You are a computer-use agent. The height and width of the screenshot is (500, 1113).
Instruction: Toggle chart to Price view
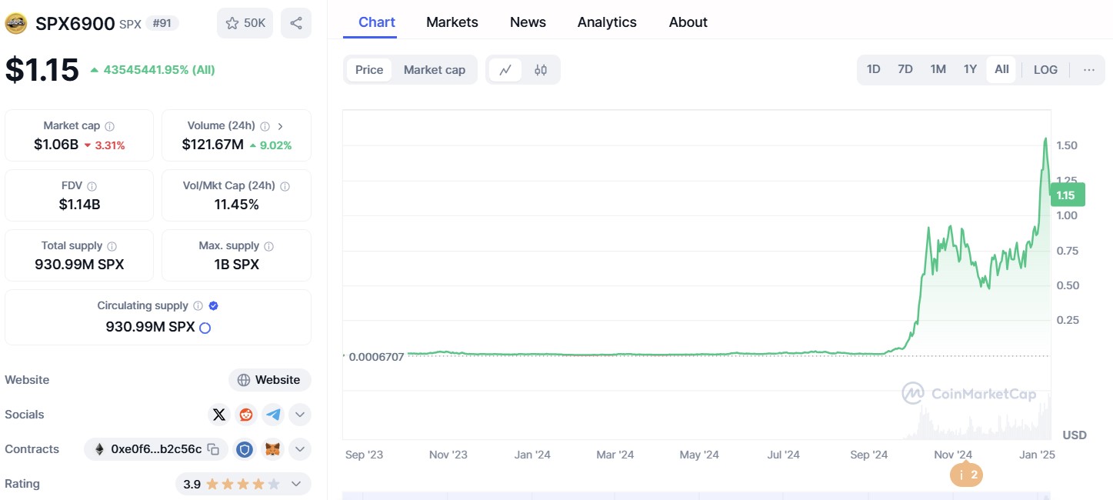[369, 70]
